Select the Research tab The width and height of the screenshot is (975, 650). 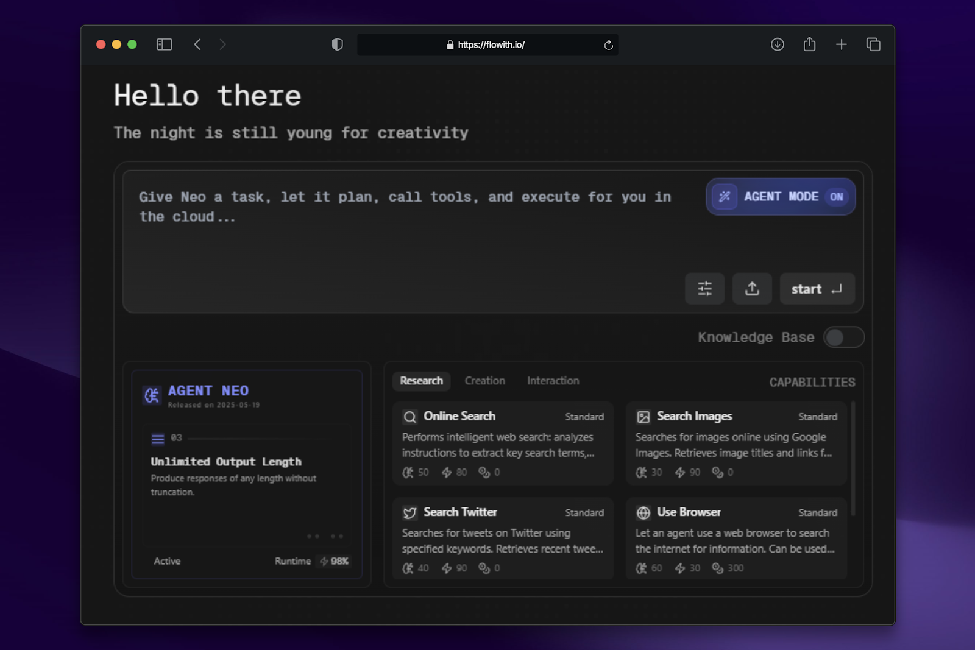coord(421,381)
